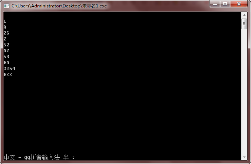251x164 pixels.
Task: Click the output line "A"
Action: coord(5,27)
